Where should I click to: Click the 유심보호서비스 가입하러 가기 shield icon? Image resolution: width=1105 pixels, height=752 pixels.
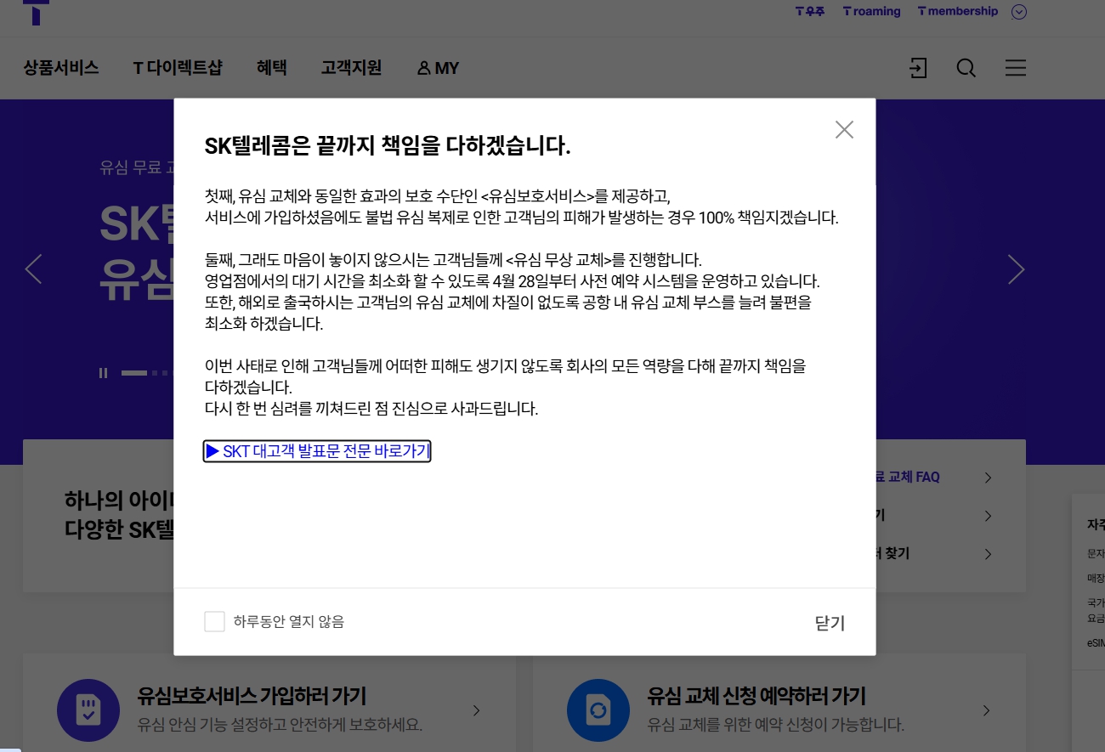click(x=88, y=710)
